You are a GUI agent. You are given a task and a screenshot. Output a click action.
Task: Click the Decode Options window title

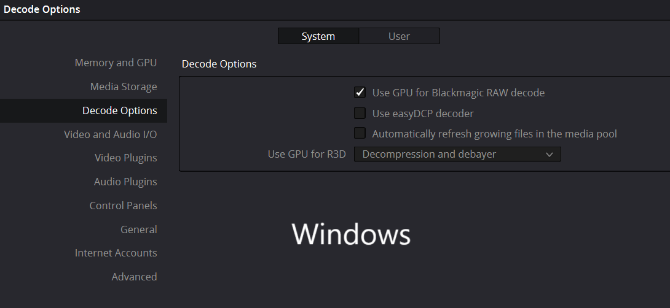(42, 9)
